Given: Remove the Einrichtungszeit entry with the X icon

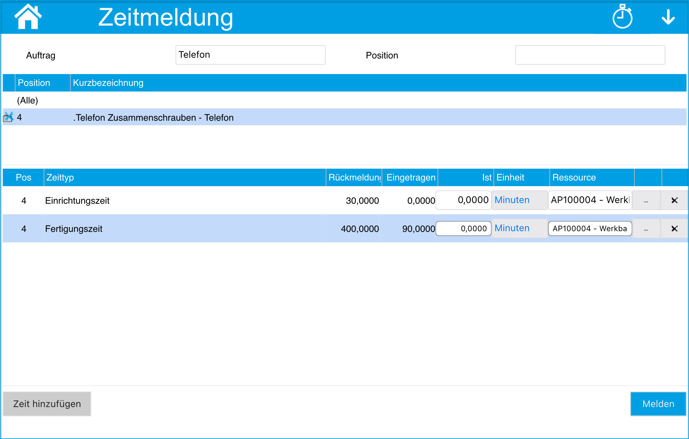Looking at the screenshot, I should (x=675, y=200).
